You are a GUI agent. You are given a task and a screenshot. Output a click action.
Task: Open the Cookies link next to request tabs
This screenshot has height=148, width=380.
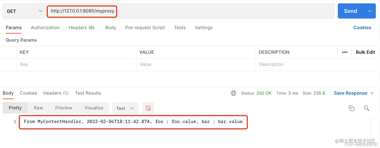[x=362, y=28]
